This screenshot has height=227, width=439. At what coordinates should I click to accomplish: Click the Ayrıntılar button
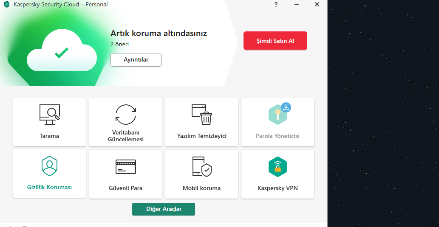(136, 60)
